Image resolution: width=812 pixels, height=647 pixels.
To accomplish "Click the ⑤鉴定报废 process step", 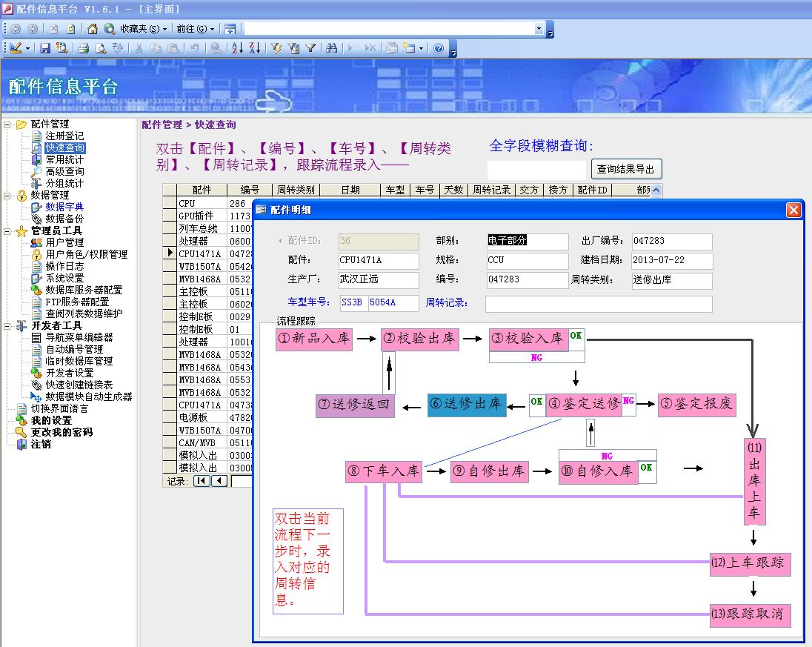I will 697,404.
